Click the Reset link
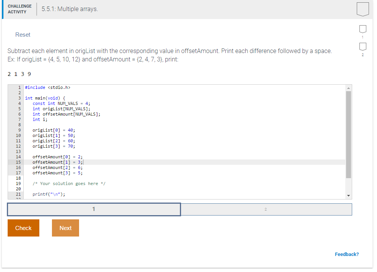377x272 pixels. [23, 35]
